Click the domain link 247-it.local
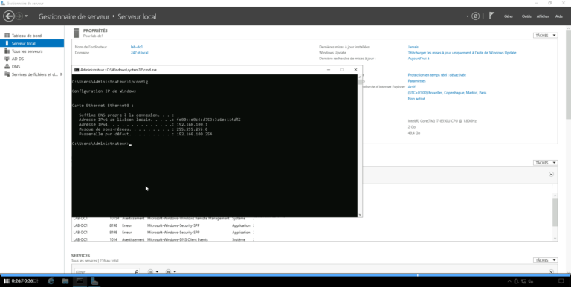The image size is (571, 287). [139, 53]
